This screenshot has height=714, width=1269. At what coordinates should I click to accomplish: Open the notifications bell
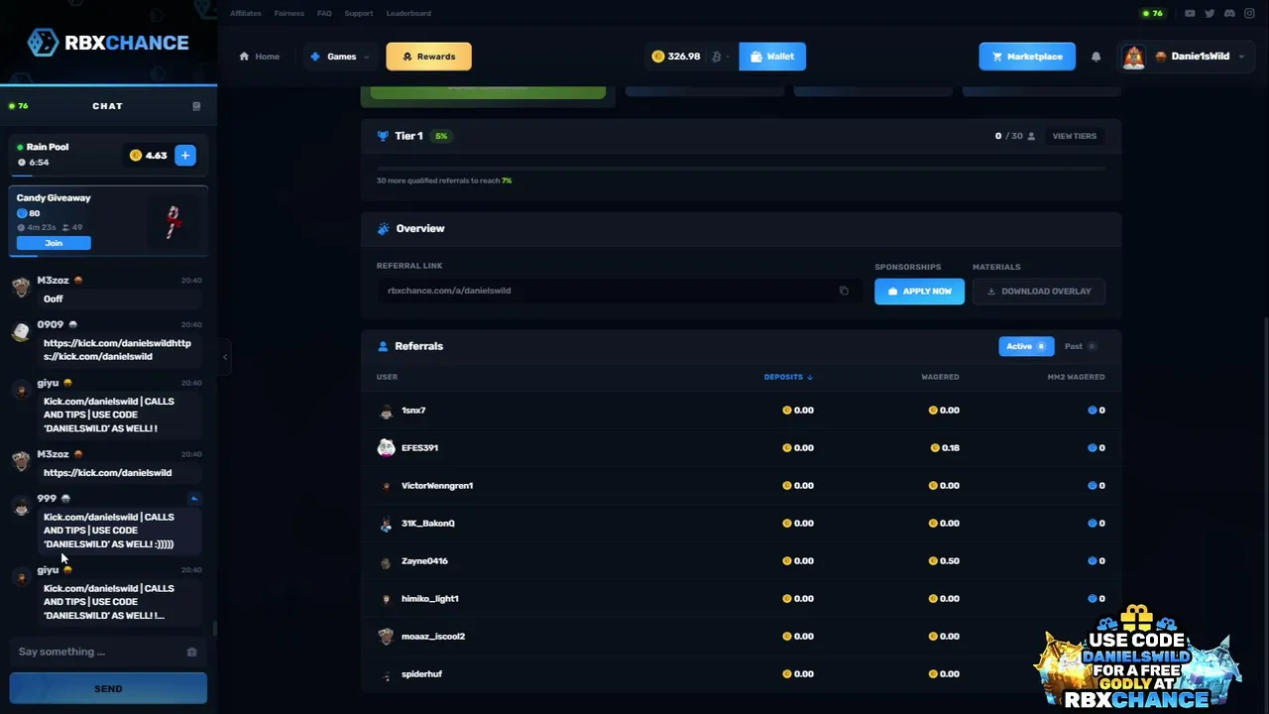(x=1096, y=57)
